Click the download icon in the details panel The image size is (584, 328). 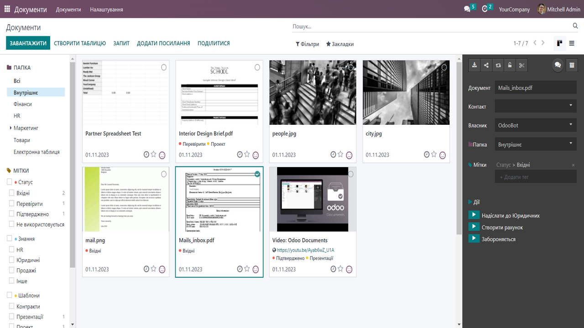[474, 65]
